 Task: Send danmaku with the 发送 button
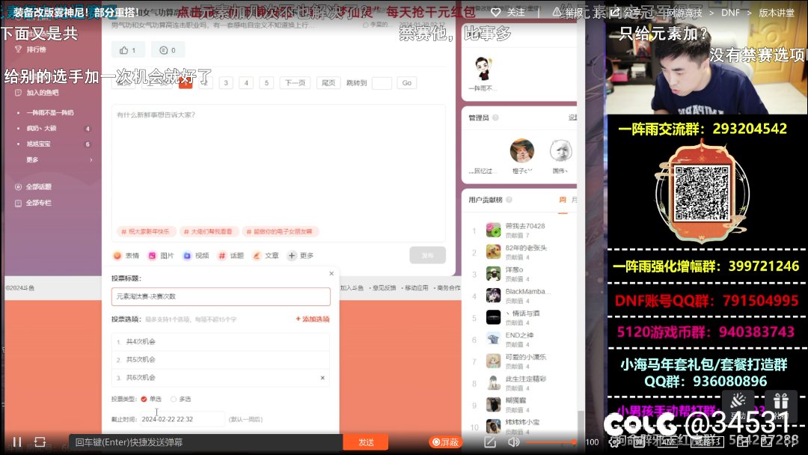366,442
